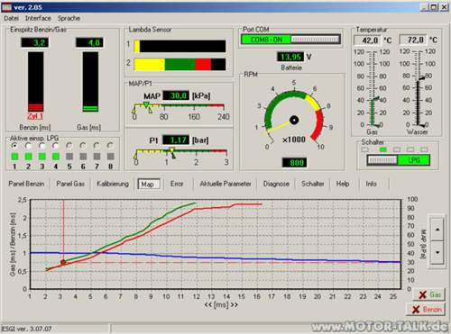Click the P1 value field 1,17
The height and width of the screenshot is (334, 451).
(x=176, y=140)
